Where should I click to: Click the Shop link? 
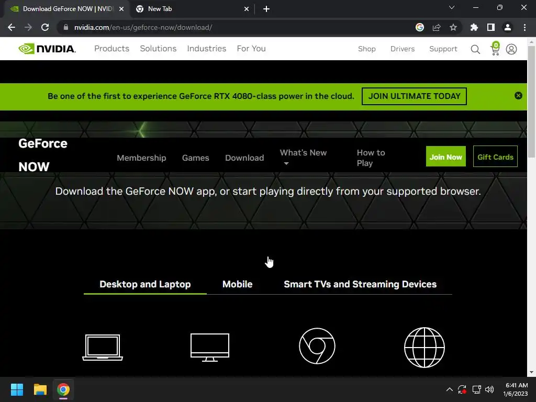tap(367, 49)
